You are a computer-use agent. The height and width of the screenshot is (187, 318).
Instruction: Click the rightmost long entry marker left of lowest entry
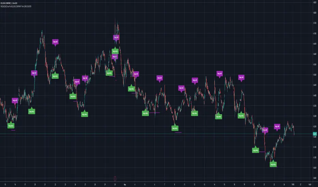point(256,150)
